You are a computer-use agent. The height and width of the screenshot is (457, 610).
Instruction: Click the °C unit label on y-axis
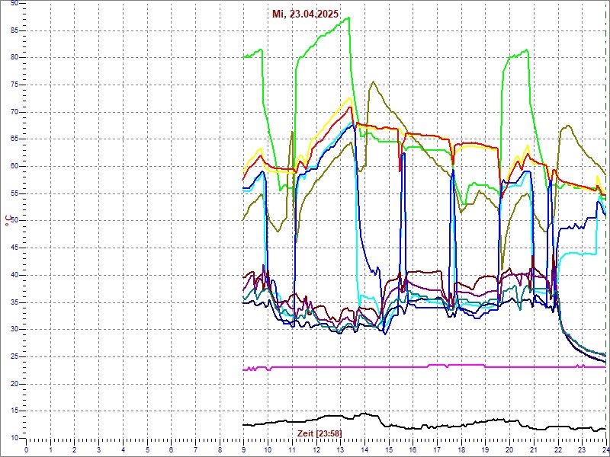coord(7,221)
